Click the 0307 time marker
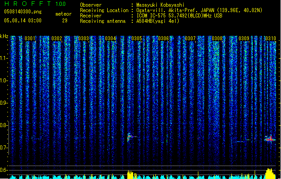281x179 pixels. pyautogui.click(x=190, y=38)
